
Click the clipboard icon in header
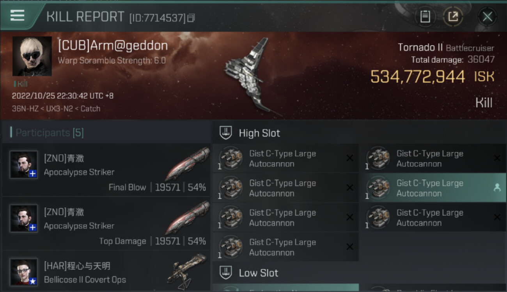(425, 17)
